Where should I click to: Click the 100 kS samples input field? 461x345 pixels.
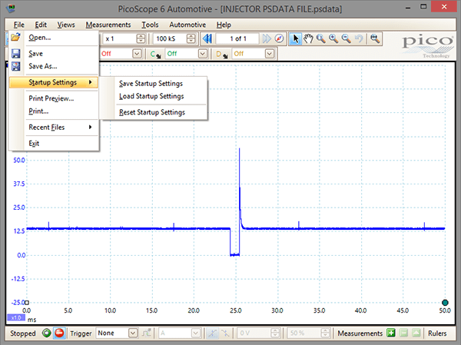[x=170, y=38]
